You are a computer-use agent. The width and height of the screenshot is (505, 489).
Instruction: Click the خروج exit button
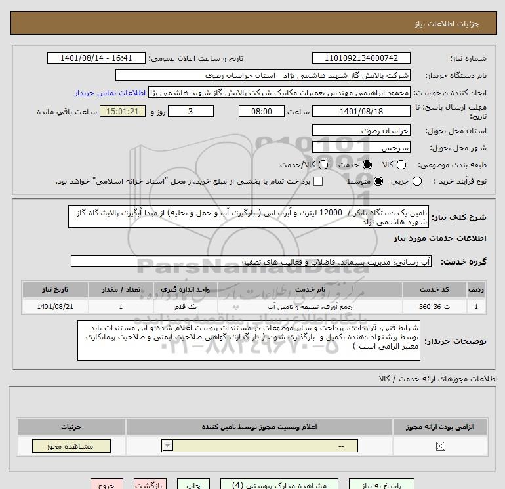(x=107, y=485)
